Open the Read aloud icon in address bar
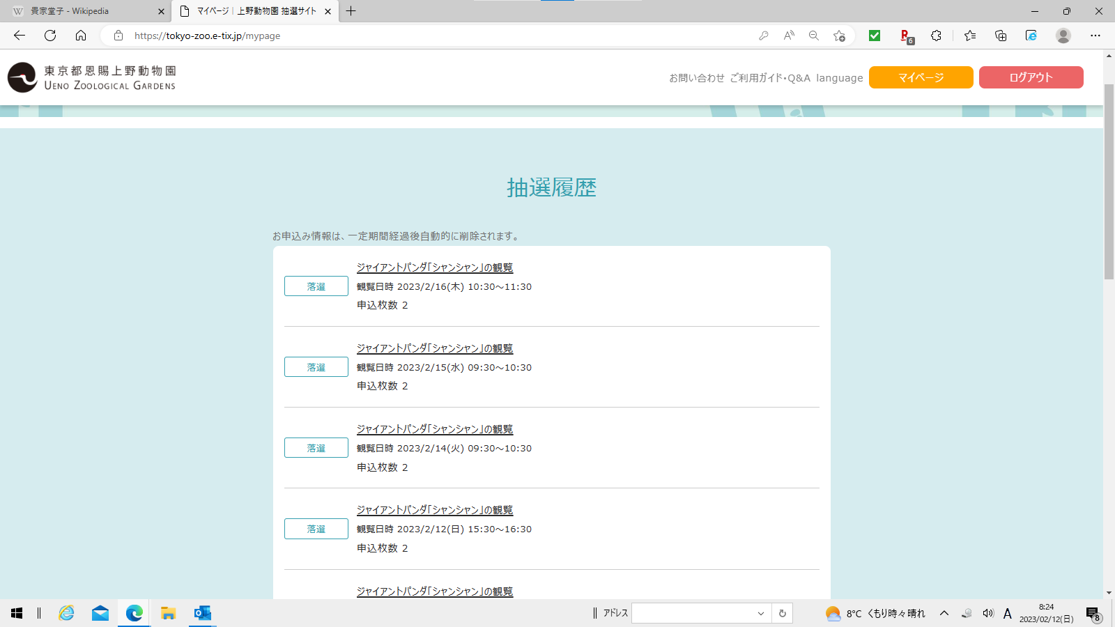The image size is (1115, 627). pos(789,36)
